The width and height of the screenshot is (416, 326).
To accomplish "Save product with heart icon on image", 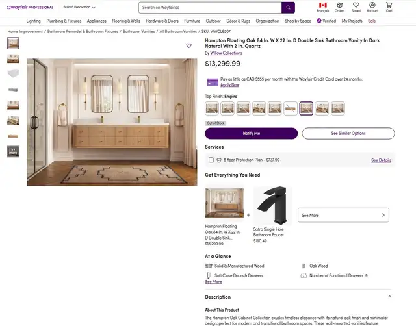I will [x=189, y=46].
